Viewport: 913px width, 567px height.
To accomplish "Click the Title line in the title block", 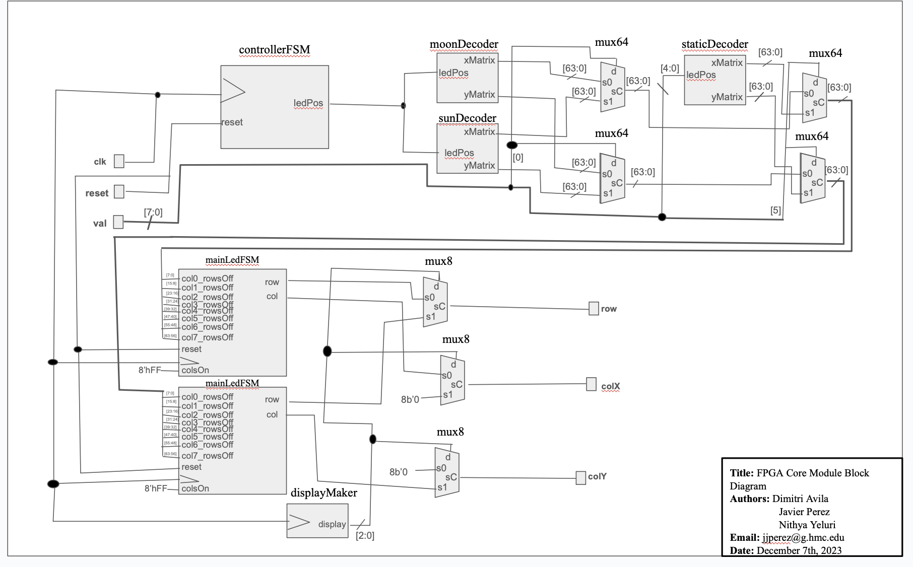I will (x=800, y=479).
